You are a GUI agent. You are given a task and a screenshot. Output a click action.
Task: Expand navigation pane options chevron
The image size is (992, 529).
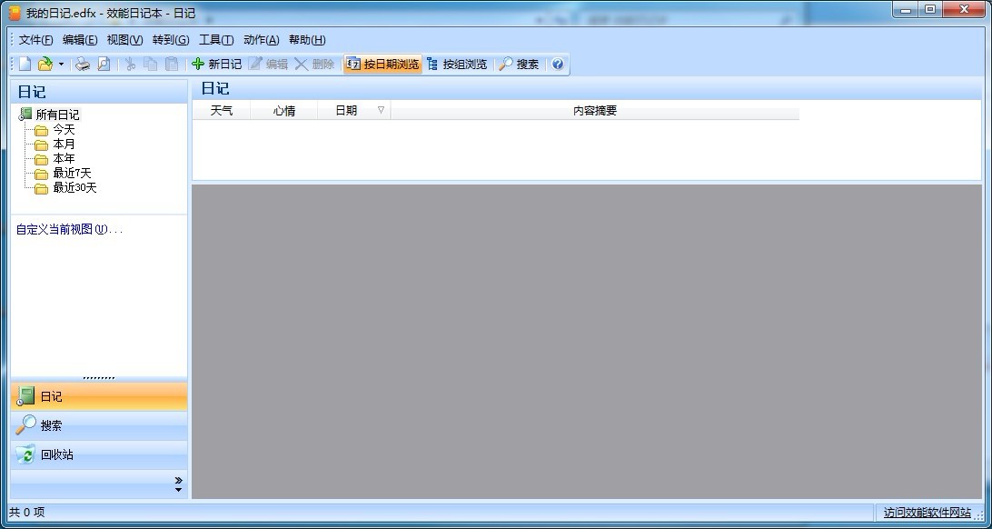[178, 484]
